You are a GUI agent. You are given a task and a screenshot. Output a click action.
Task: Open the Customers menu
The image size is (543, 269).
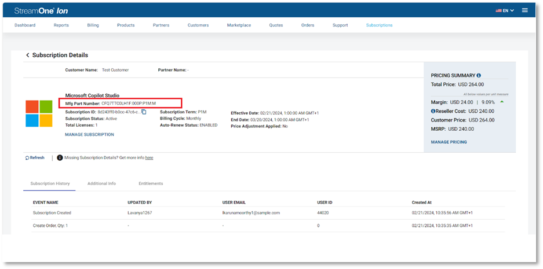198,25
